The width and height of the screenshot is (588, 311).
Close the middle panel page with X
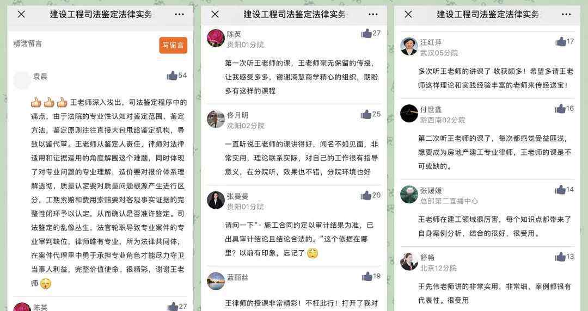215,14
